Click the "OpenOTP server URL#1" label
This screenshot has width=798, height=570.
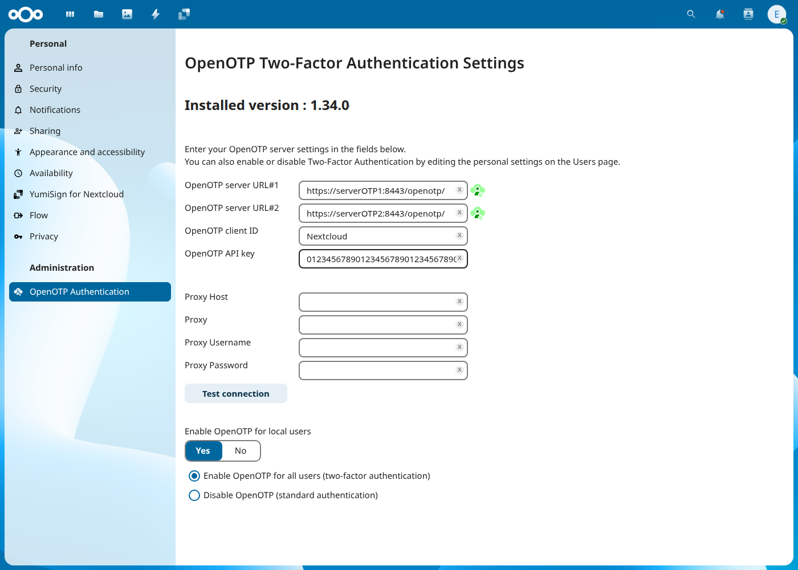tap(231, 185)
